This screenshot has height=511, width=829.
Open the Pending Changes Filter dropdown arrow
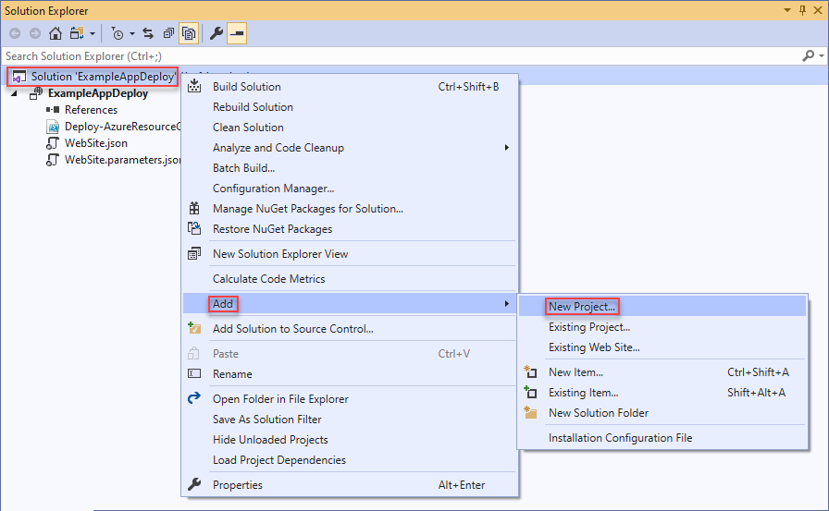[132, 34]
